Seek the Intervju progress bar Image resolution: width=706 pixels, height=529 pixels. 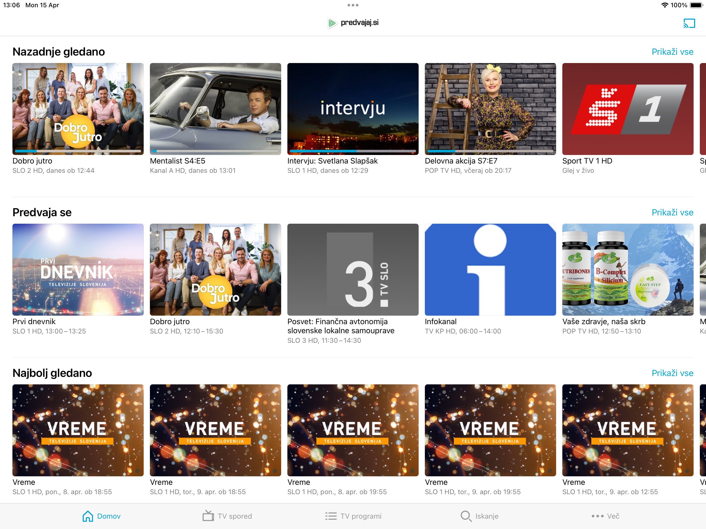coord(353,151)
